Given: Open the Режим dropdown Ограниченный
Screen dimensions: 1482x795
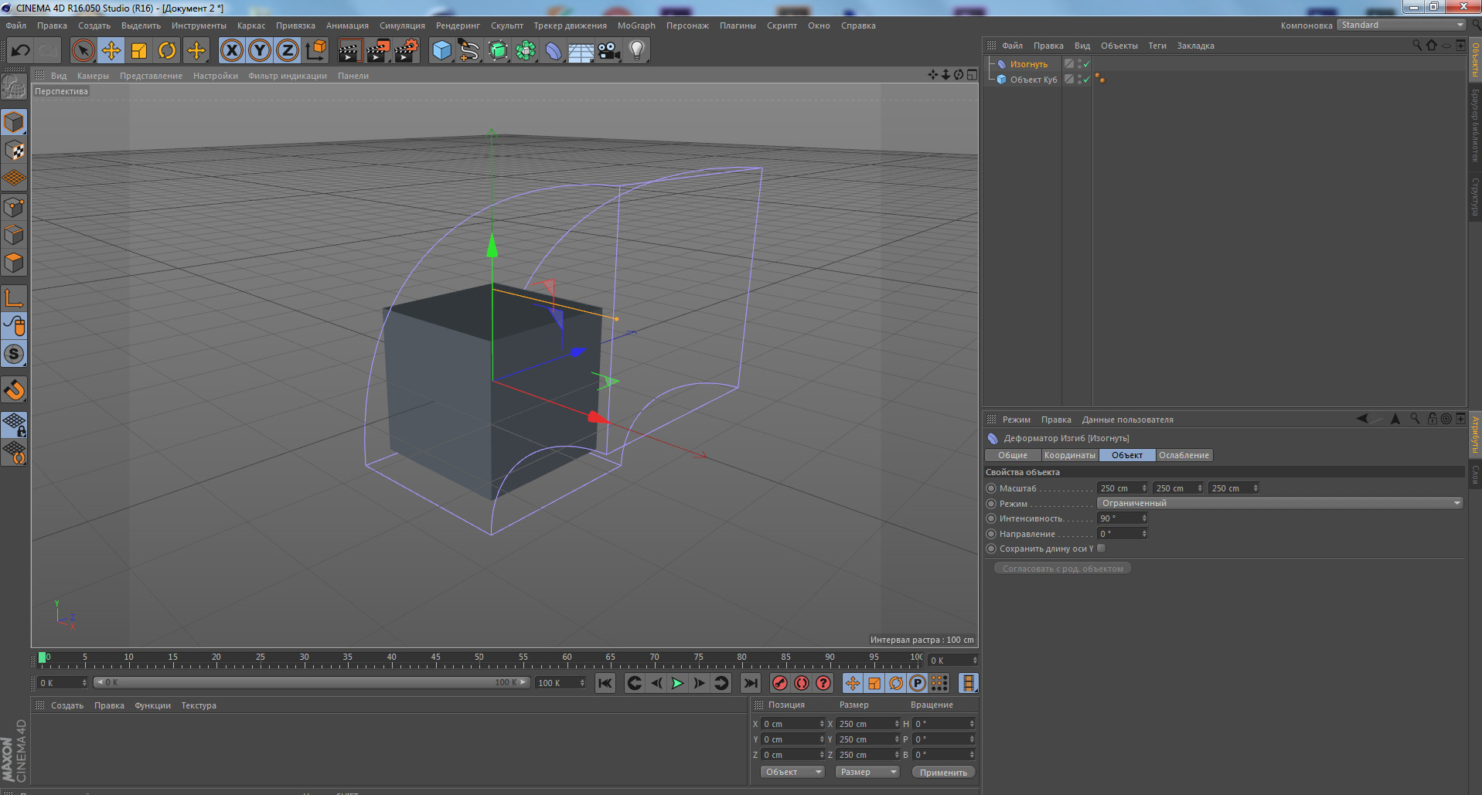Looking at the screenshot, I should point(1280,503).
